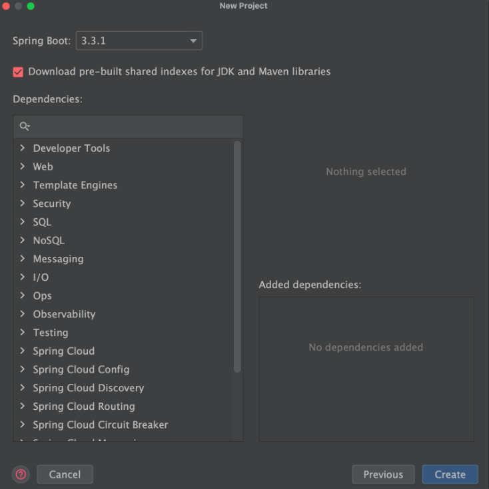Click the Cancel button
The height and width of the screenshot is (489, 489).
tap(65, 474)
